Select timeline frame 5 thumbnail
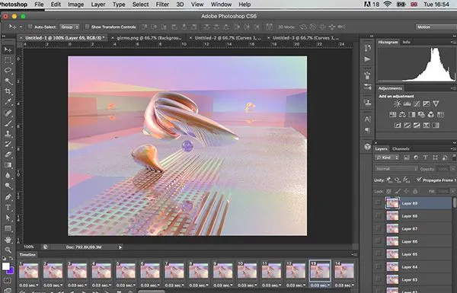The width and height of the screenshot is (457, 293). pos(126,270)
